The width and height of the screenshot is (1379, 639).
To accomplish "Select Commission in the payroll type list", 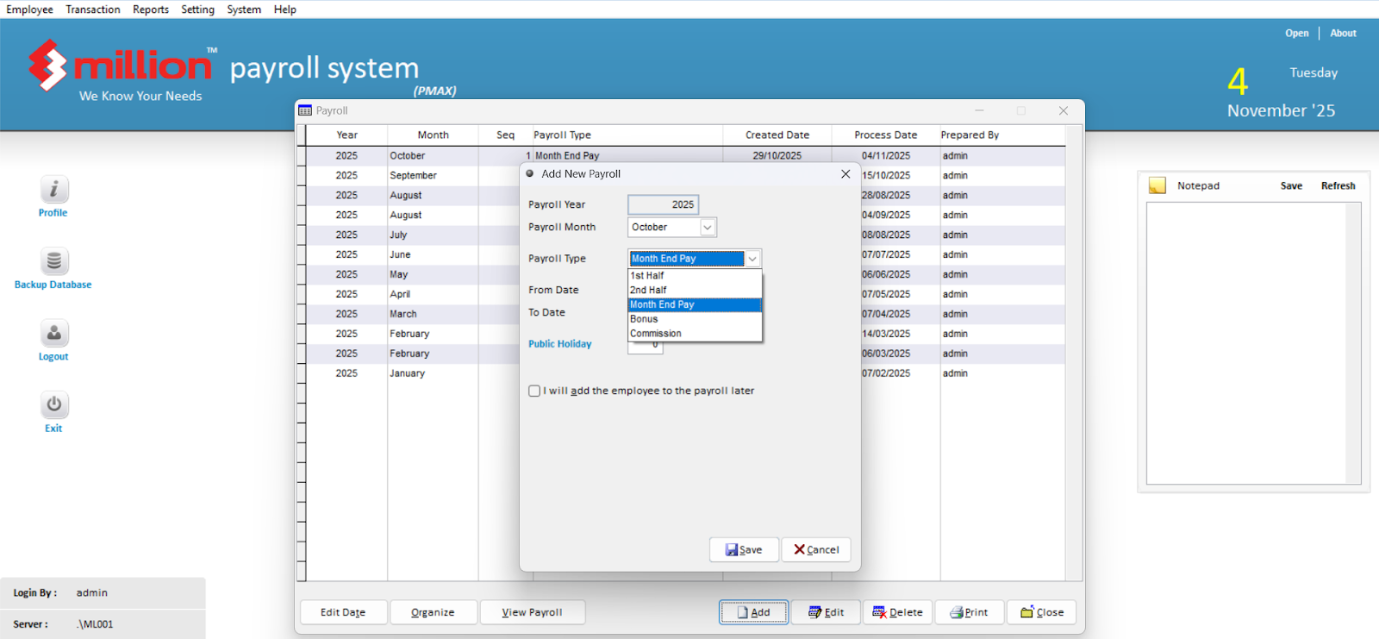I will click(x=656, y=334).
